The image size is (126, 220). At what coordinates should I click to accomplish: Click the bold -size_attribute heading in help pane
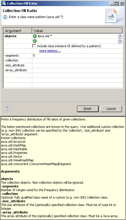13,201
